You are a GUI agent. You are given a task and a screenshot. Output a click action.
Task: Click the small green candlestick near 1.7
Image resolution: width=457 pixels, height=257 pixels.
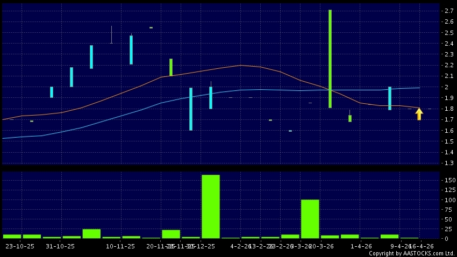click(350, 118)
